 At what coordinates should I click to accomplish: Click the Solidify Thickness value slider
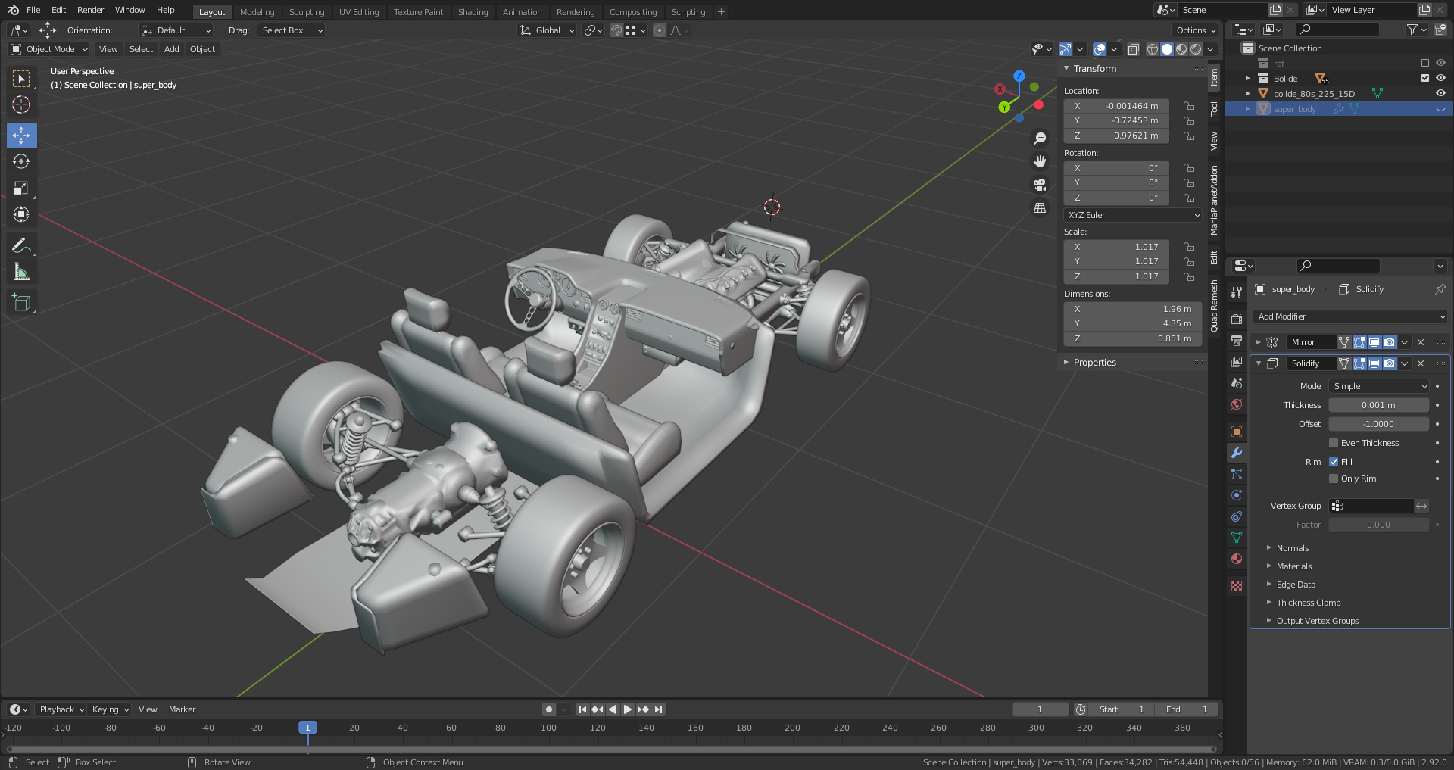pyautogui.click(x=1378, y=405)
